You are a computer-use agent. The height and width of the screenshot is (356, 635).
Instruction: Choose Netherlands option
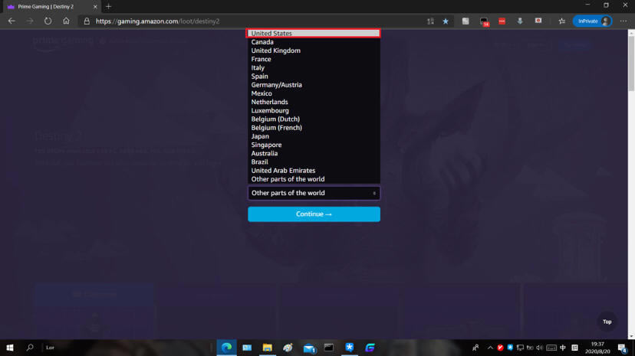[314, 102]
